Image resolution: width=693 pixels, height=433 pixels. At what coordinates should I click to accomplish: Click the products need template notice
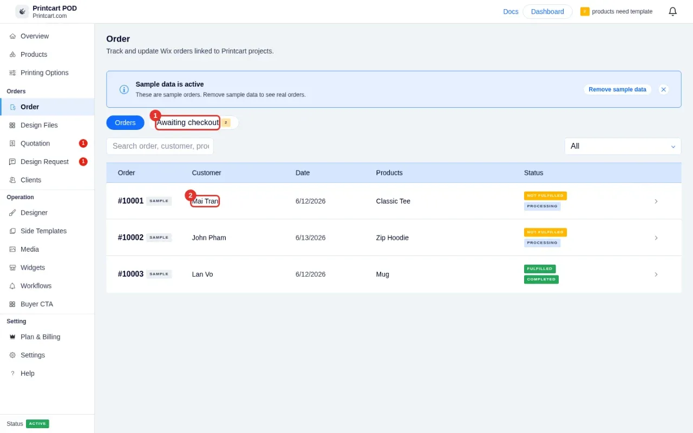click(616, 11)
